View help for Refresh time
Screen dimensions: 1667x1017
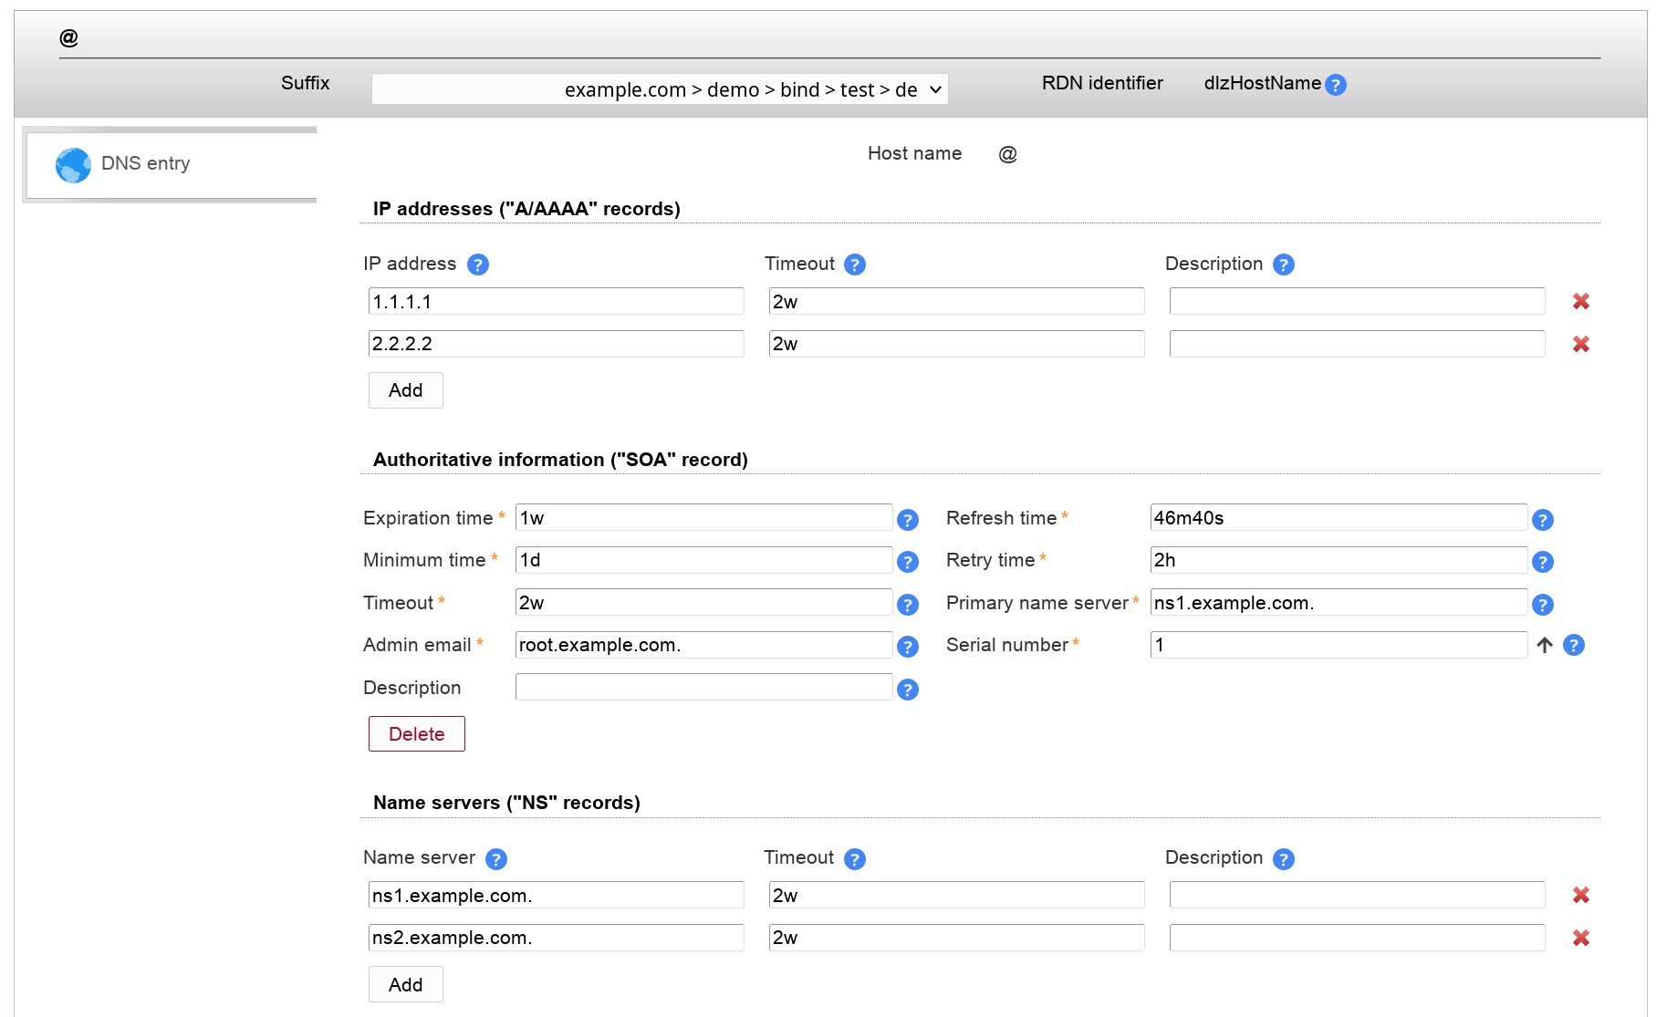1542,520
